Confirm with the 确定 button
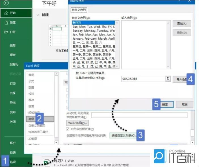 166,104
